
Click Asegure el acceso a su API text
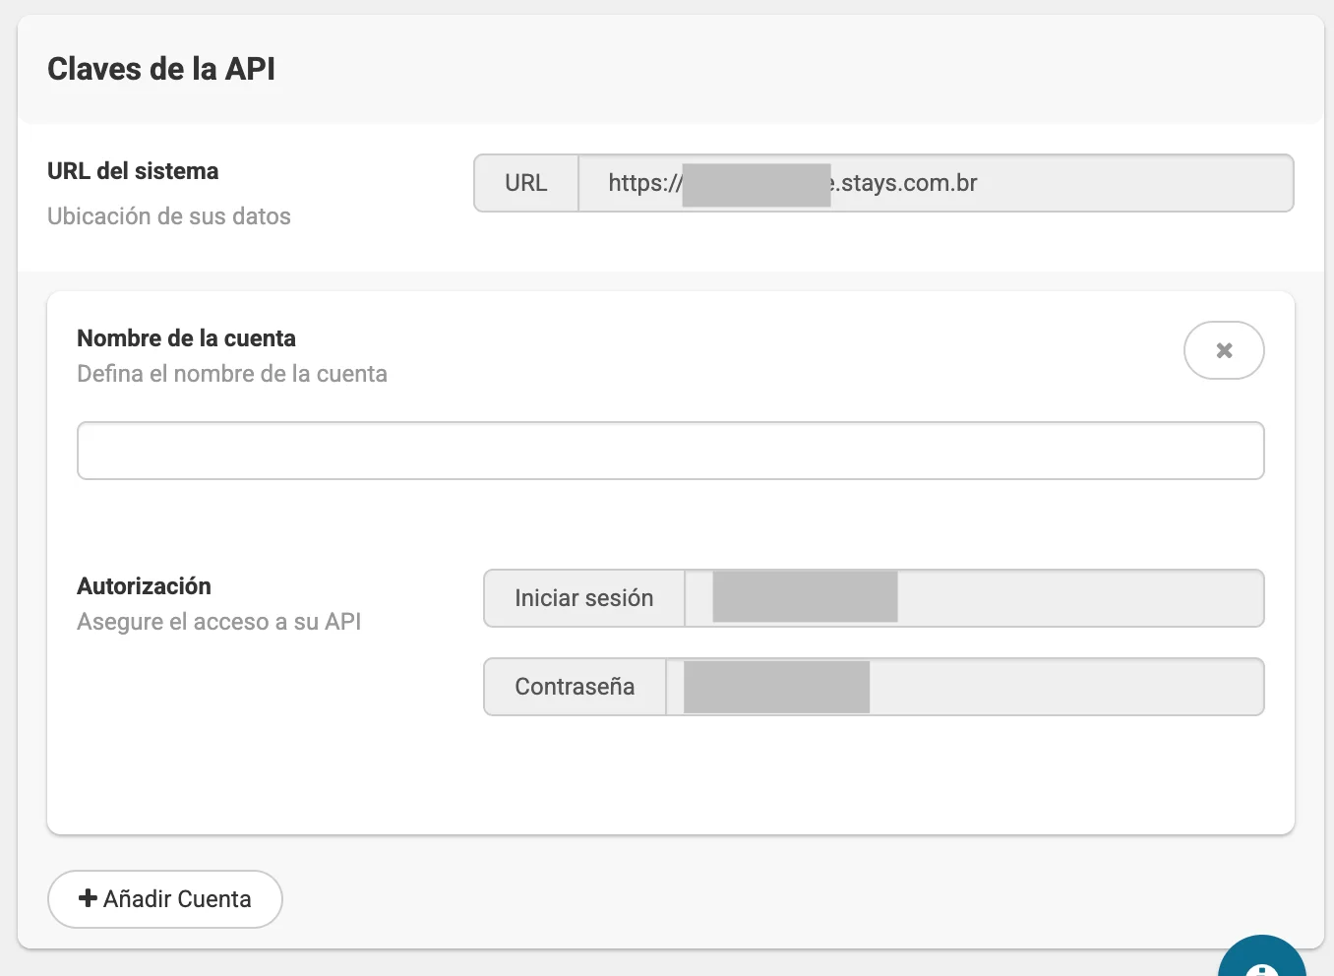point(219,622)
